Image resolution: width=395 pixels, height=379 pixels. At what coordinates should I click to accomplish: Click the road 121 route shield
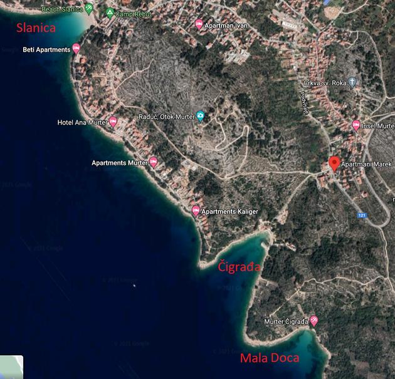[362, 215]
